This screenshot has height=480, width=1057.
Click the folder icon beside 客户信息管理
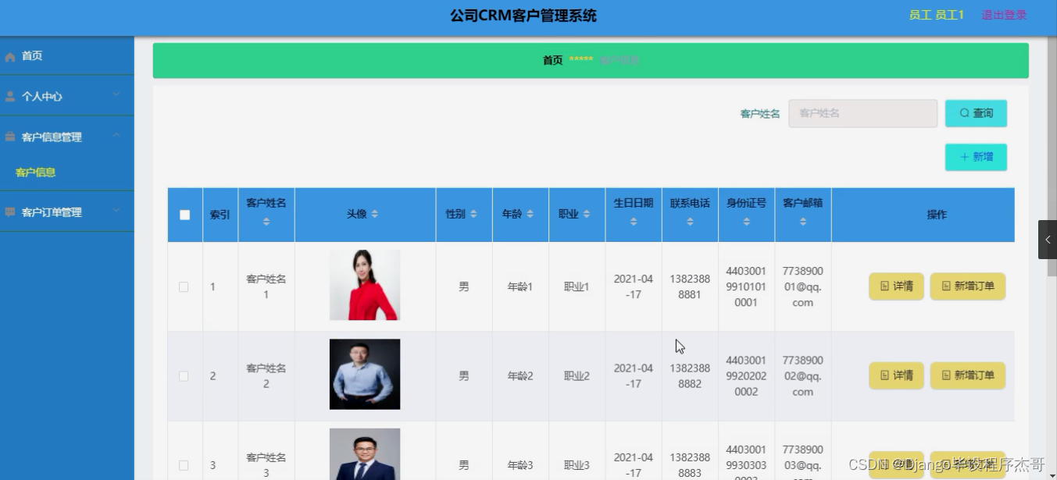(x=9, y=136)
